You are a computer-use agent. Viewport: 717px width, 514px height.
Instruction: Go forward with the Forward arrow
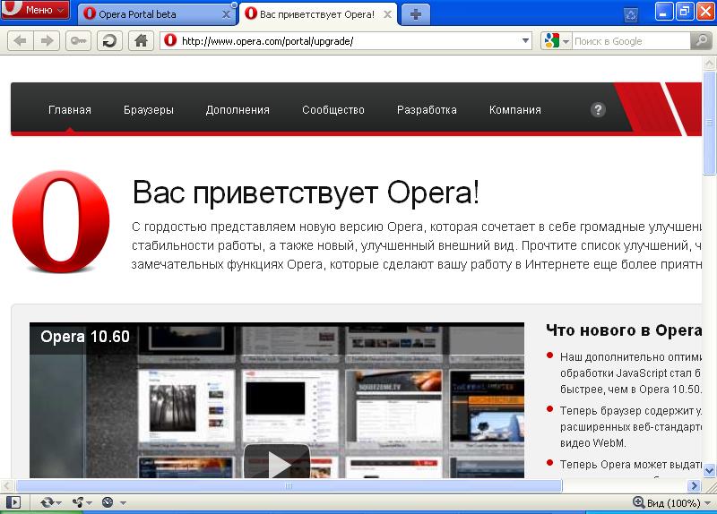(x=47, y=41)
